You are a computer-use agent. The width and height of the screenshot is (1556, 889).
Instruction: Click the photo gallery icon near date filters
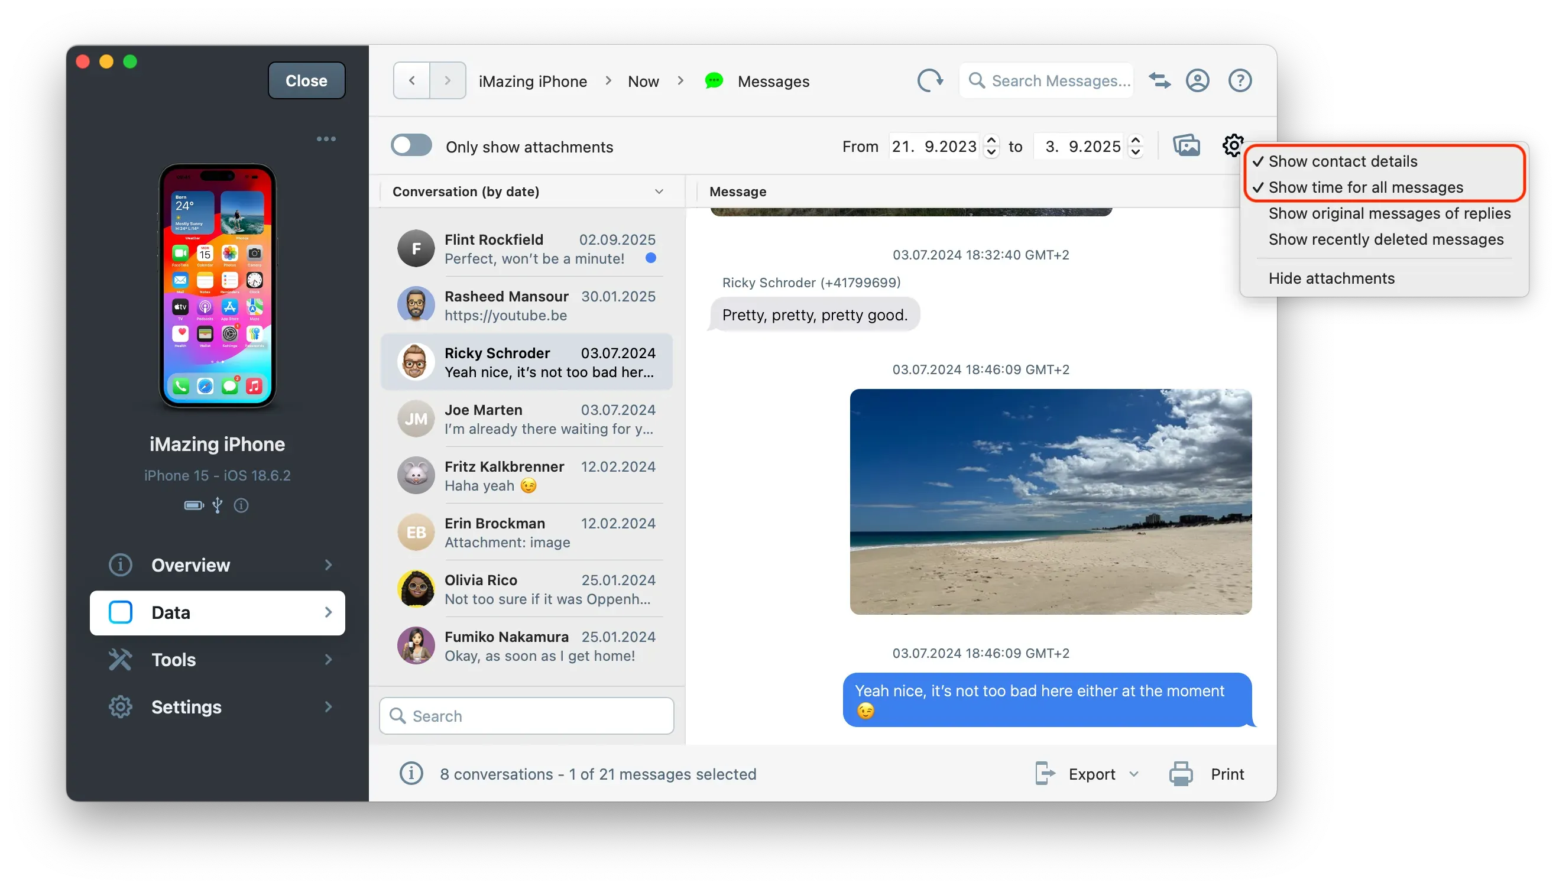click(1186, 146)
